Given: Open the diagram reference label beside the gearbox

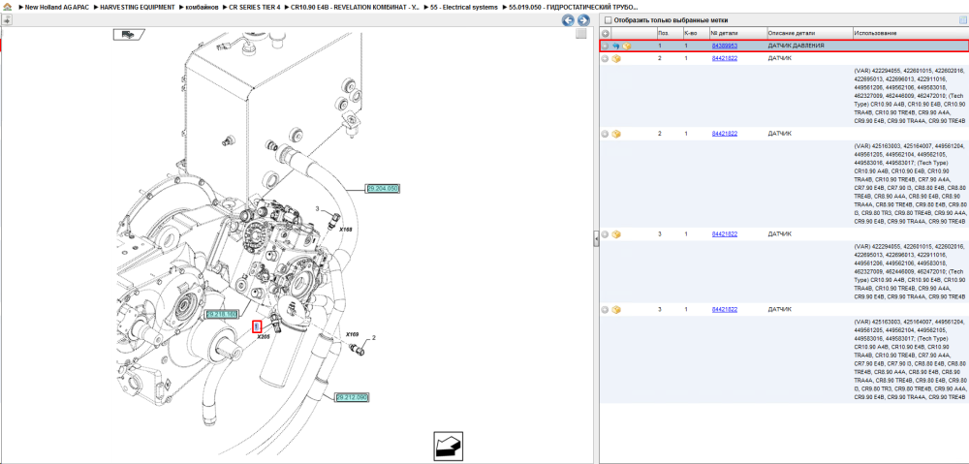Looking at the screenshot, I should pos(221,314).
